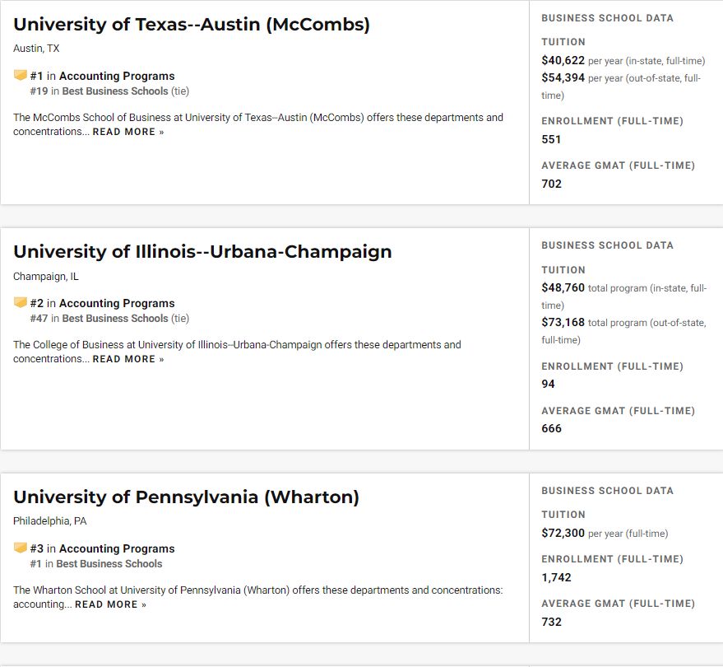Image resolution: width=723 pixels, height=667 pixels.
Task: Open University of Pennsylvania (Wharton) heading
Action: pyautogui.click(x=186, y=497)
